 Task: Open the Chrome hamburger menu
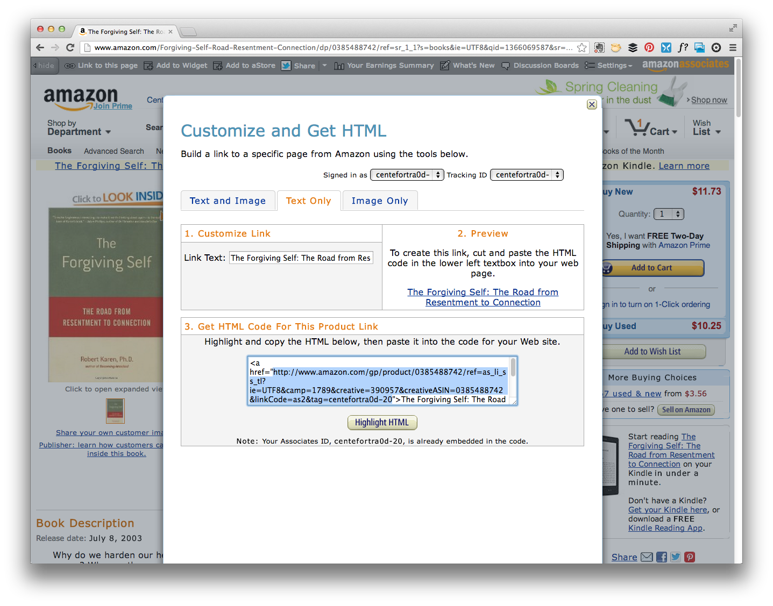[x=733, y=47]
